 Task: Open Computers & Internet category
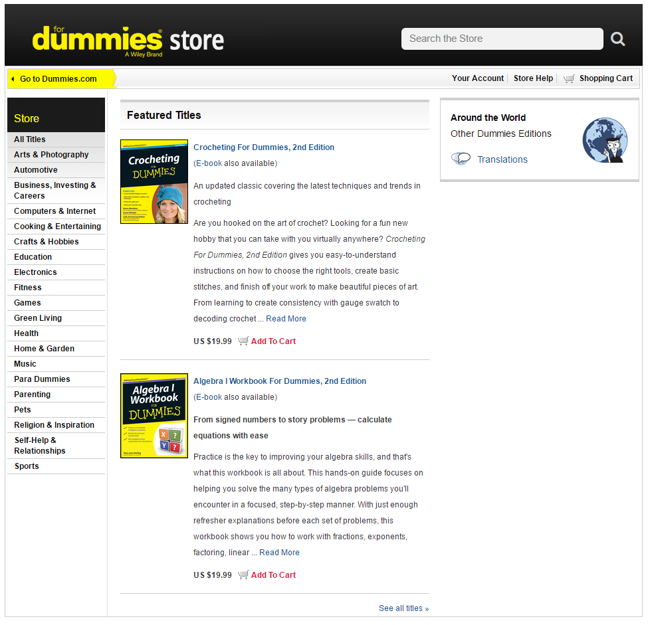56,211
